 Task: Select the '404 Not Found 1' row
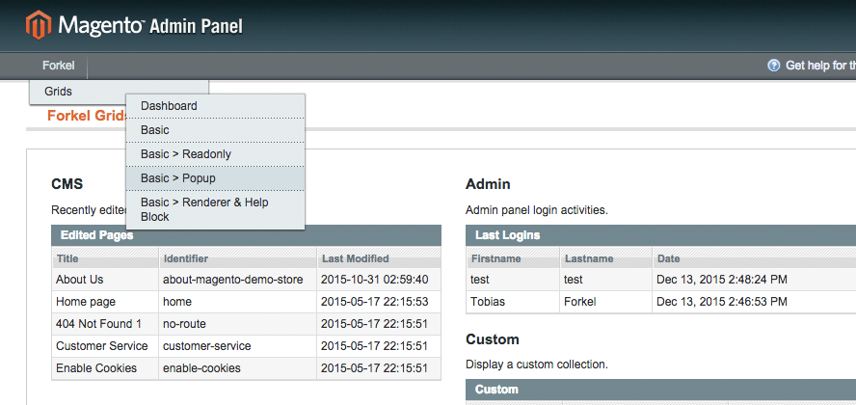click(x=246, y=324)
